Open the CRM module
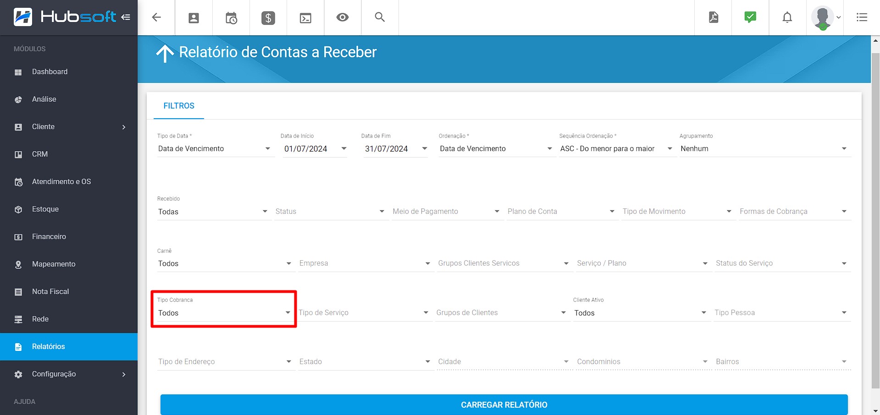The width and height of the screenshot is (880, 415). (69, 154)
